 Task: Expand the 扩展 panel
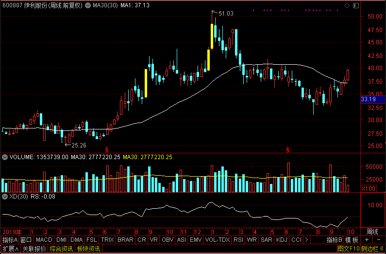[x=11, y=249]
